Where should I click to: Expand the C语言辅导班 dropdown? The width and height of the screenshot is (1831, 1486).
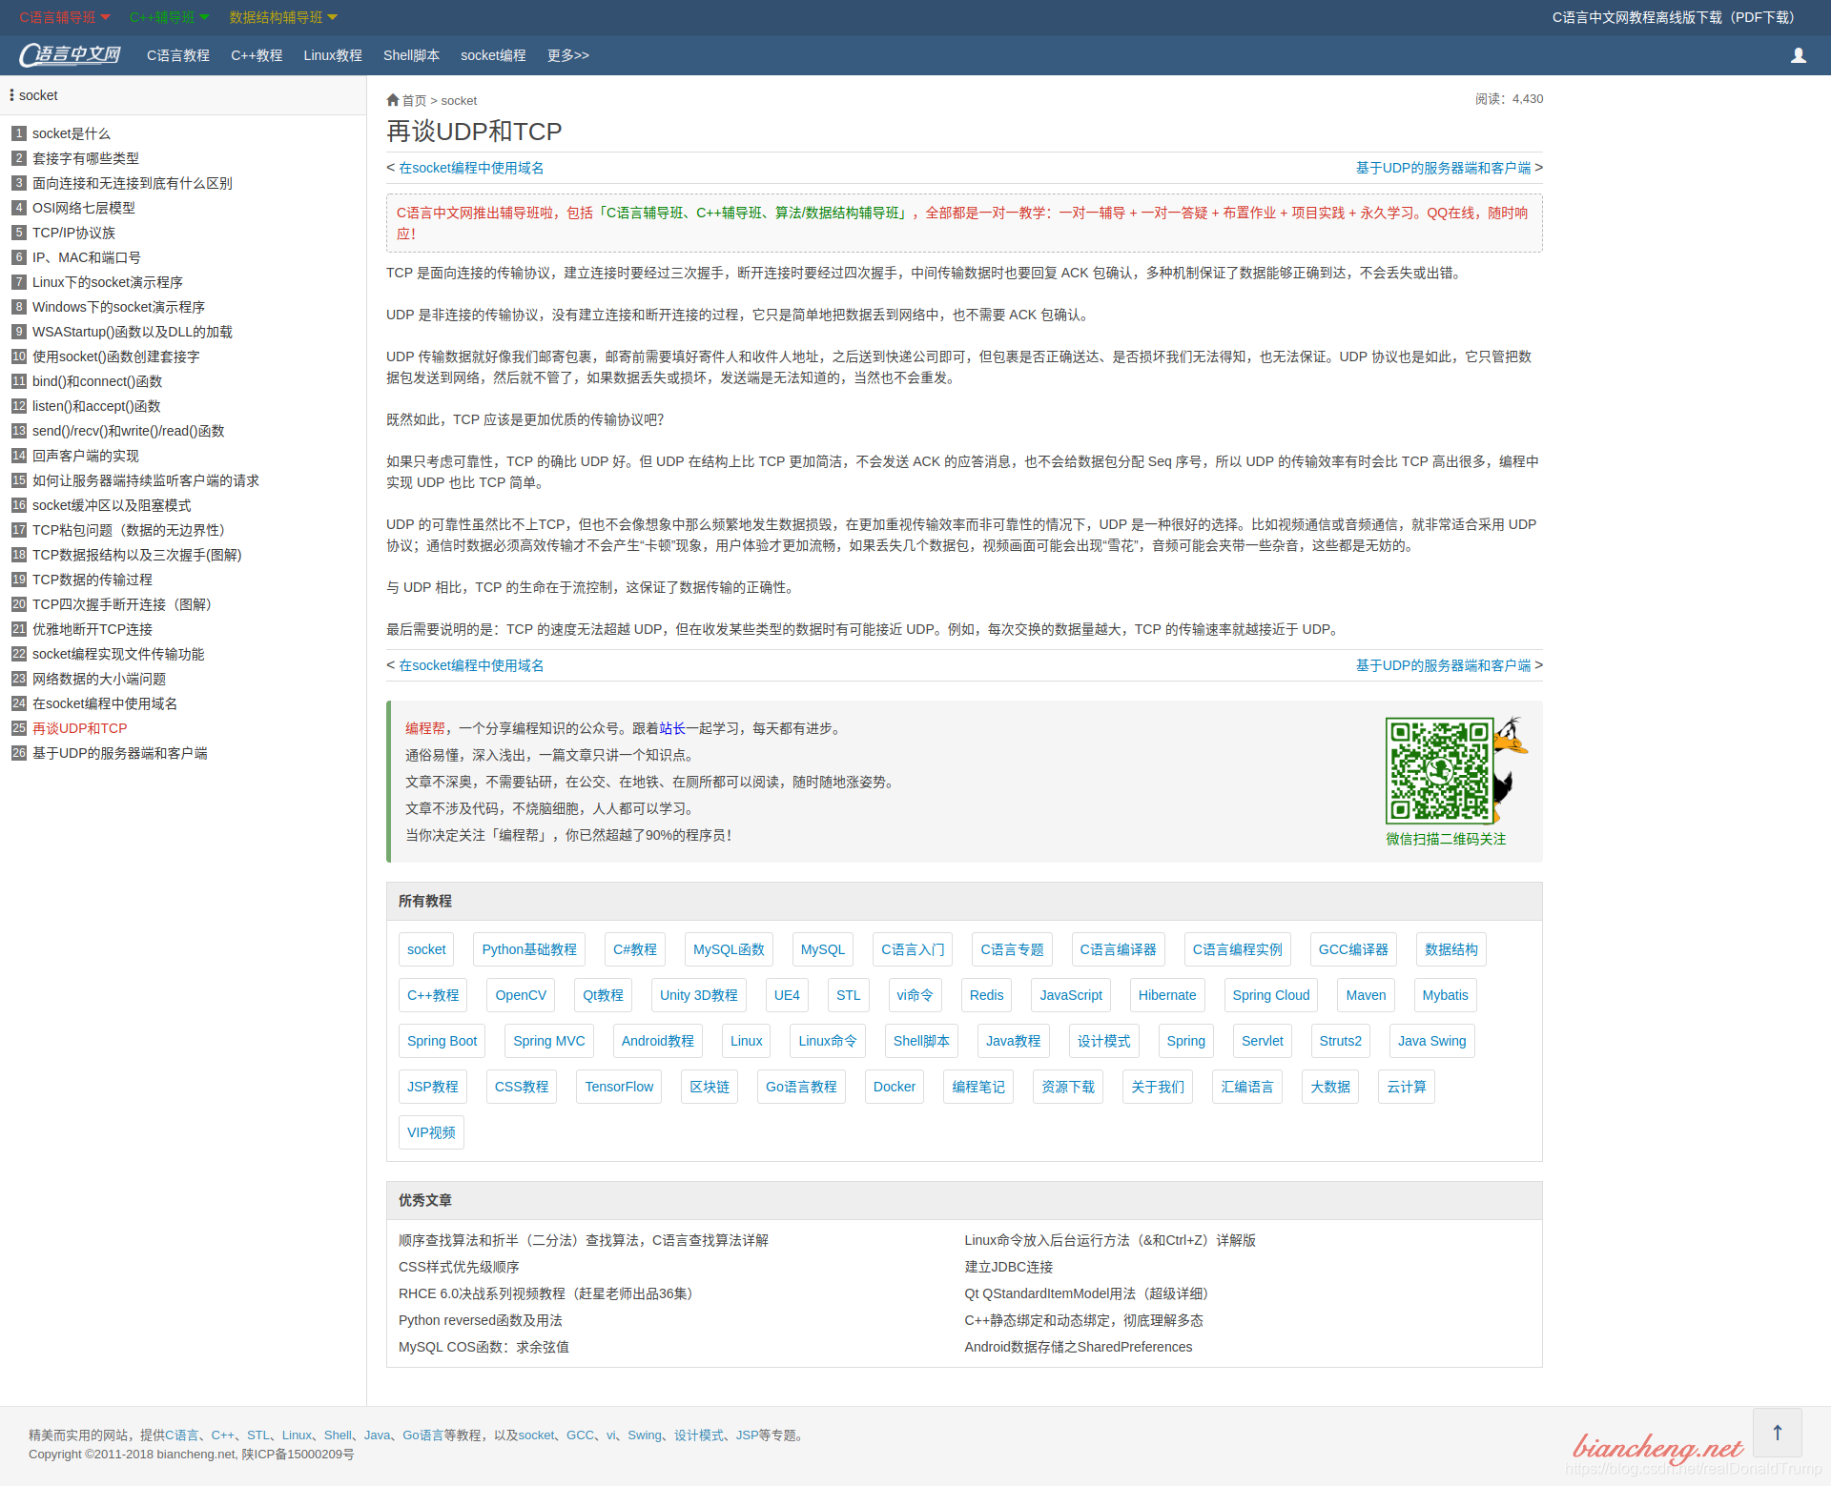click(x=65, y=17)
